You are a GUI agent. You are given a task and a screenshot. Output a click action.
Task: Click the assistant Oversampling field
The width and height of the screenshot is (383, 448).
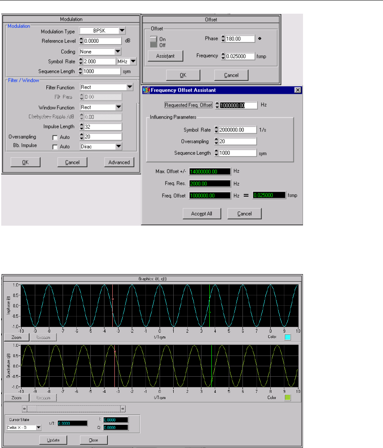tap(238, 141)
